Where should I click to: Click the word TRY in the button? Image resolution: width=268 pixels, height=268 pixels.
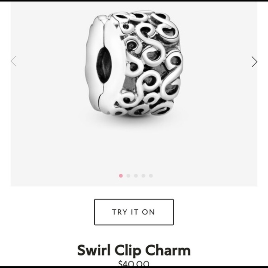pyautogui.click(x=120, y=212)
